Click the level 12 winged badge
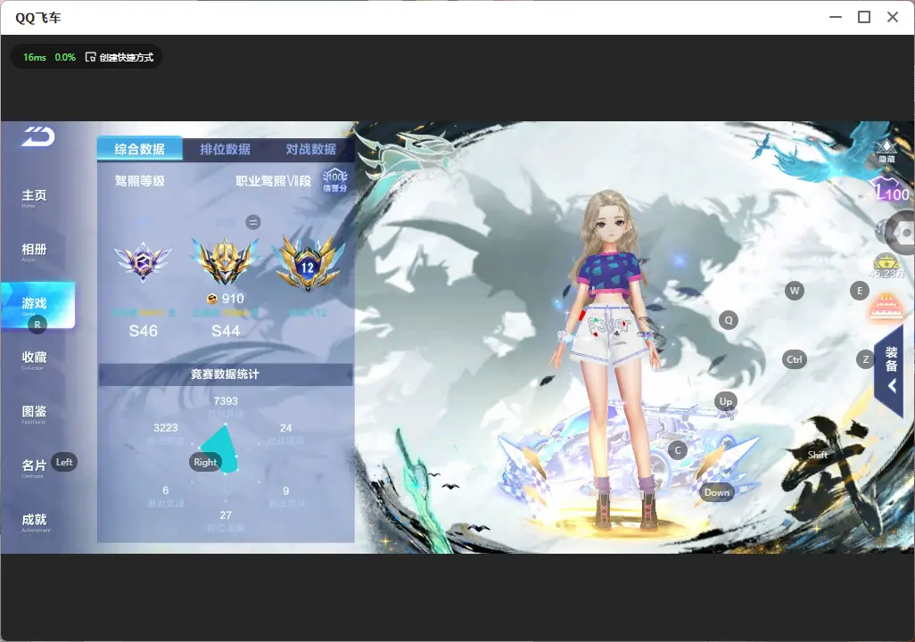 tap(308, 263)
